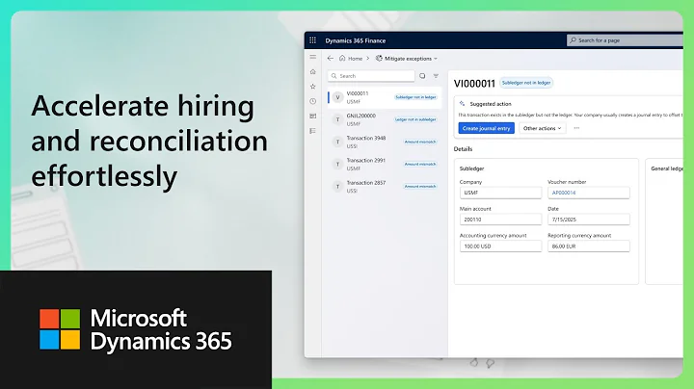Open the more options ellipsis
Screen dimensions: 694x389
[x=576, y=128]
